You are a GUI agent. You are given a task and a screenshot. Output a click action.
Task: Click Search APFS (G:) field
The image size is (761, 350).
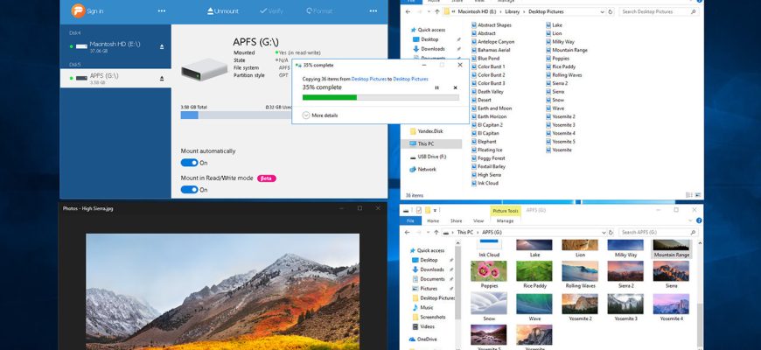pos(657,233)
